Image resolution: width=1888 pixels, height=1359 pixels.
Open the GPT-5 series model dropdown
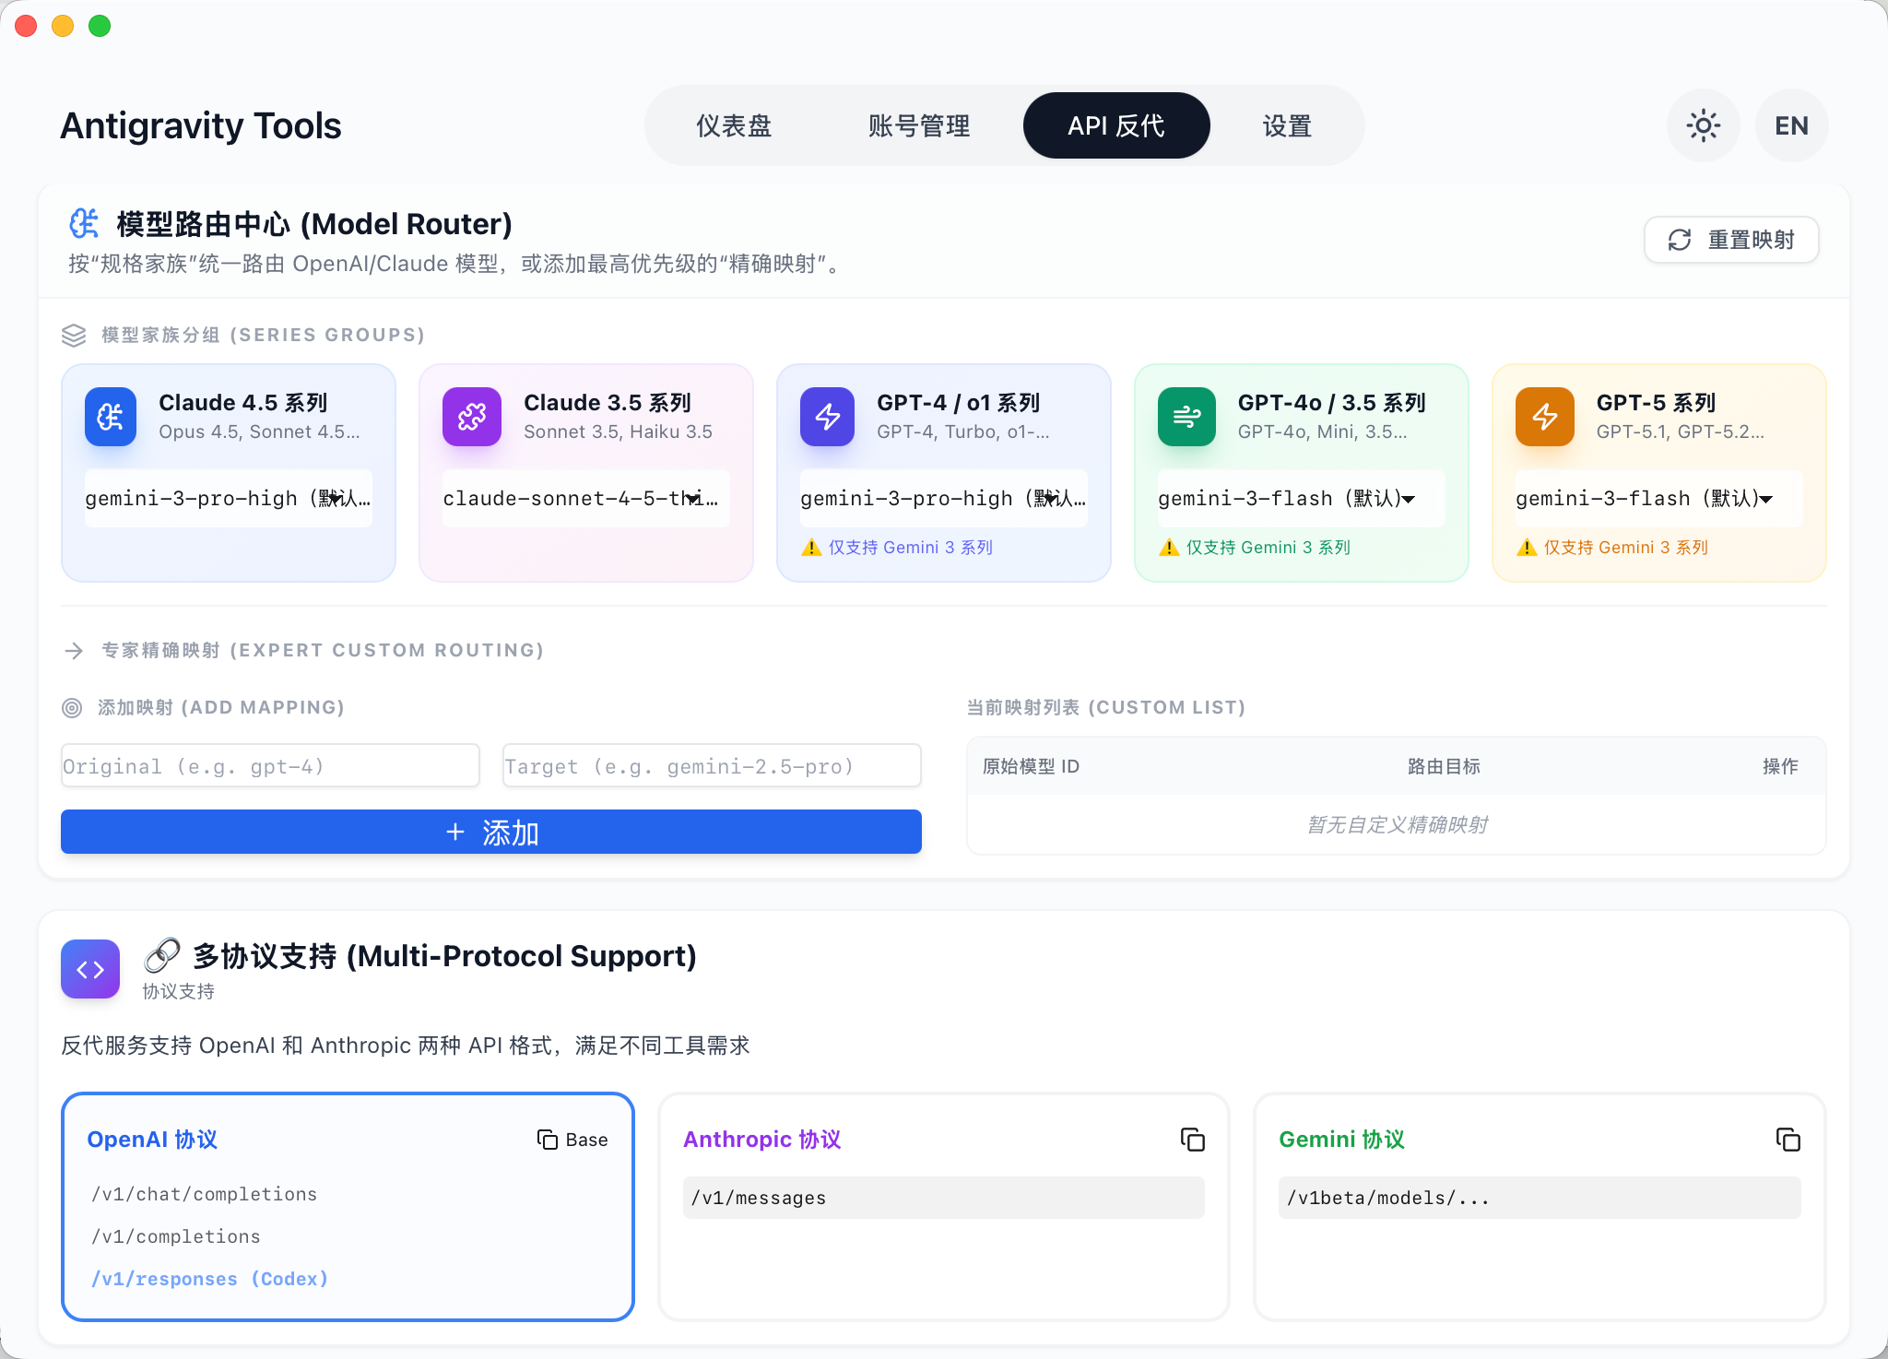click(x=1658, y=499)
